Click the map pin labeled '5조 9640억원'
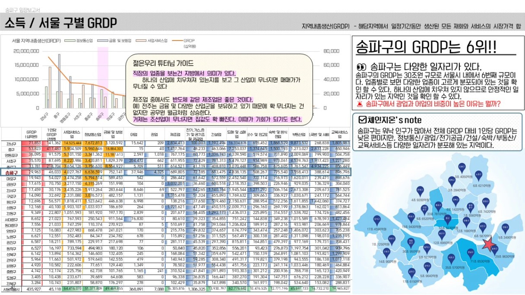525x295 pixels. (x=428, y=269)
